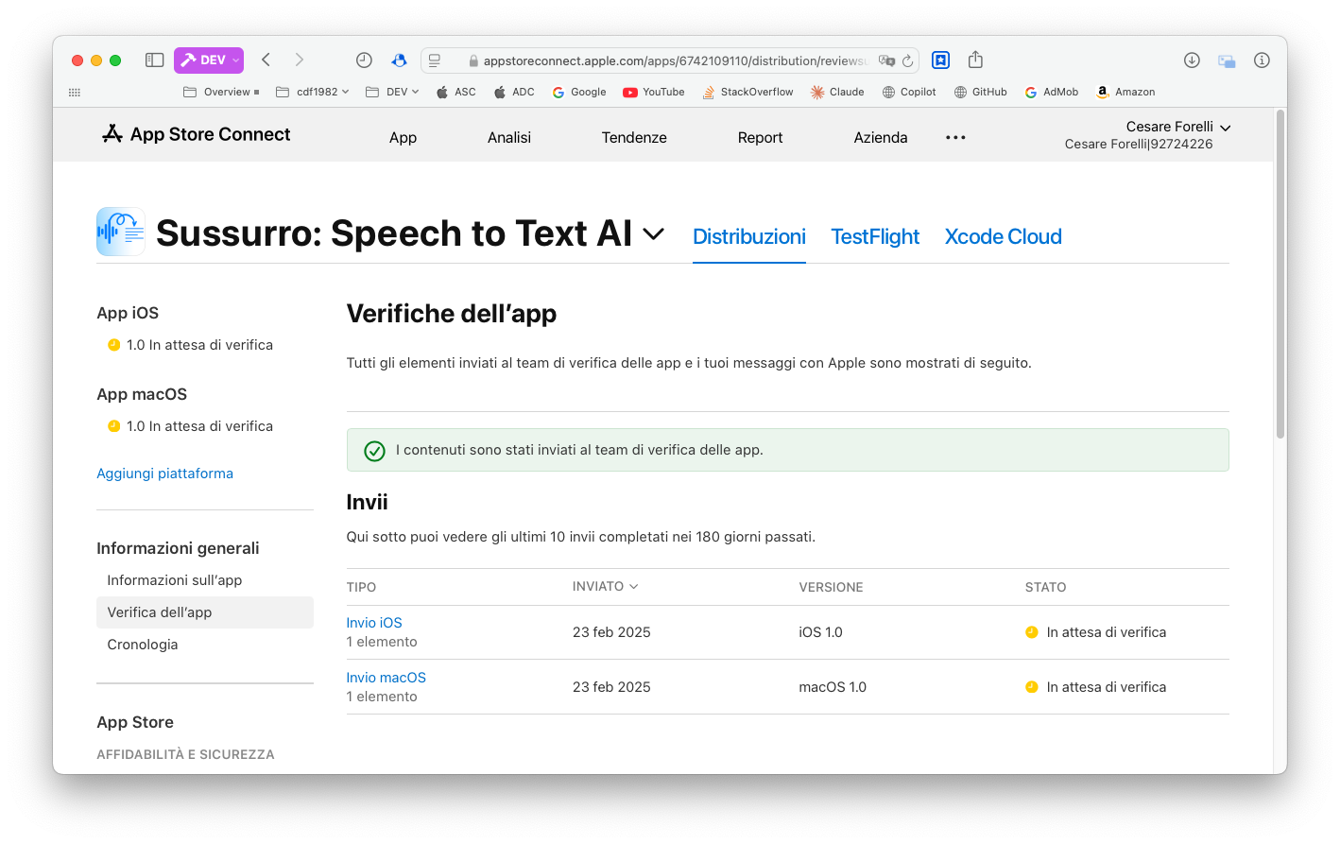Switch to the TestFlight tab
The width and height of the screenshot is (1340, 844).
pyautogui.click(x=875, y=237)
